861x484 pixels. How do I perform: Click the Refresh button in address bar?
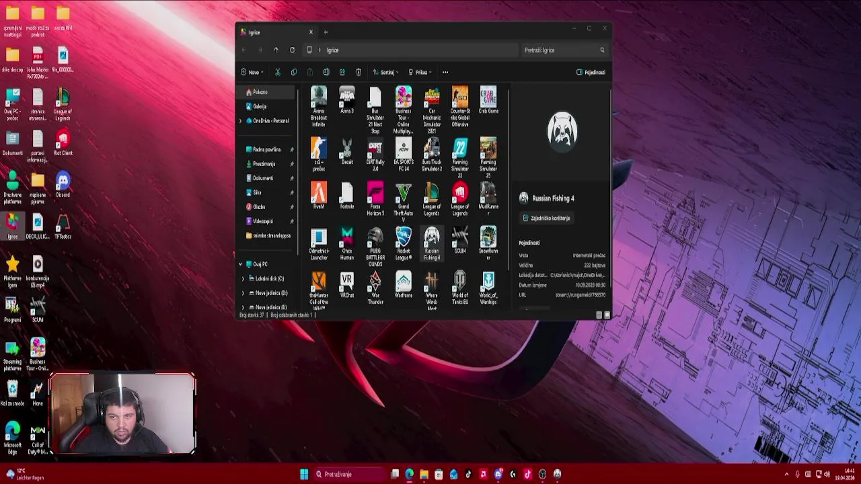tap(292, 50)
